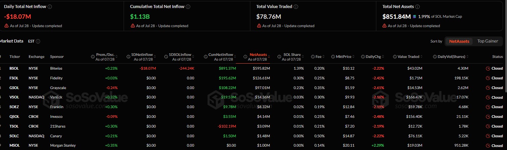This screenshot has width=507, height=150.
Task: Click the Closed clock icon in the MSOL row
Action: [488, 145]
